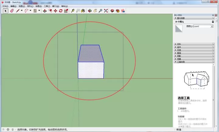Activate the Push/Pull tool

(45, 11)
